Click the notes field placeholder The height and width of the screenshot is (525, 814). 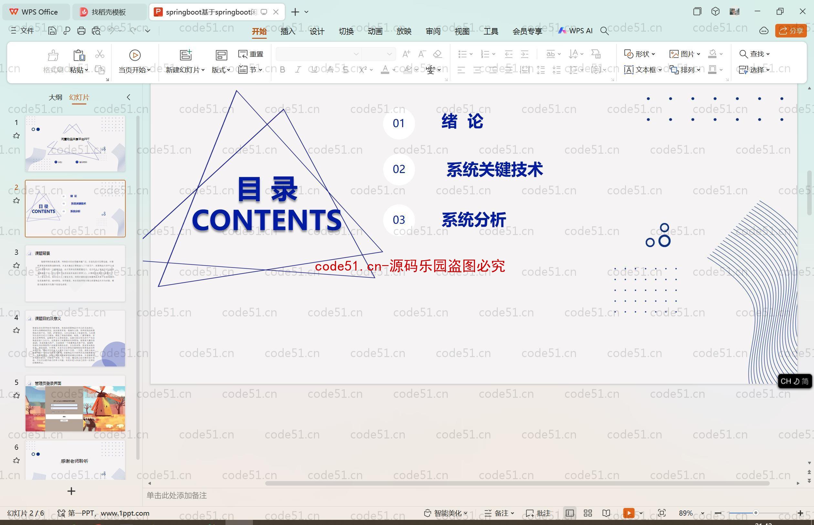pyautogui.click(x=177, y=496)
